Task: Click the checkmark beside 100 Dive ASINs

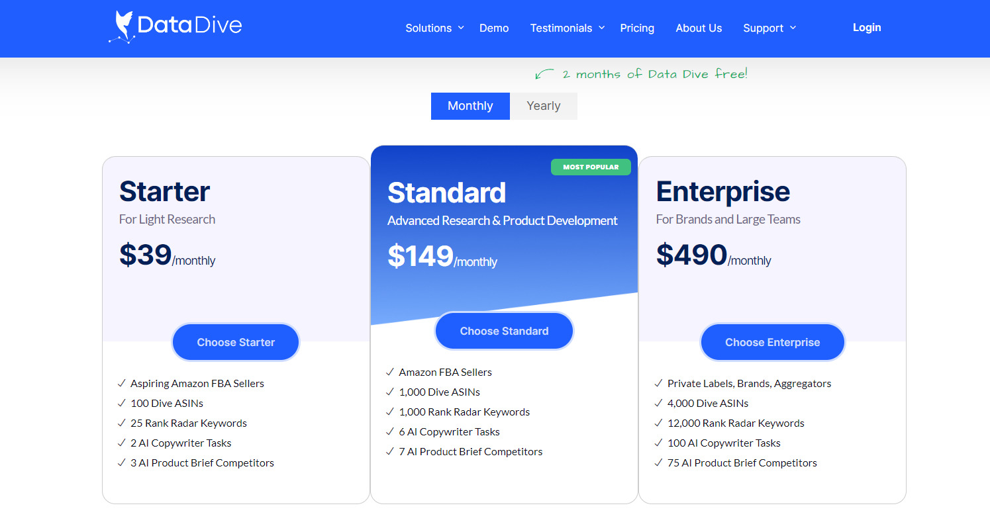Action: [x=122, y=403]
